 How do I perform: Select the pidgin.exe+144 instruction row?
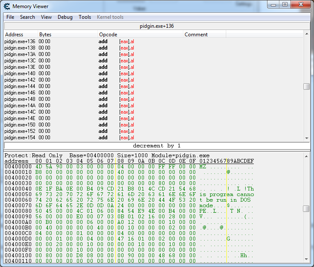coord(153,86)
